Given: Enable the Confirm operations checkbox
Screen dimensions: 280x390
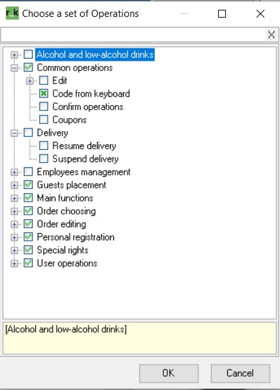Looking at the screenshot, I should 44,106.
